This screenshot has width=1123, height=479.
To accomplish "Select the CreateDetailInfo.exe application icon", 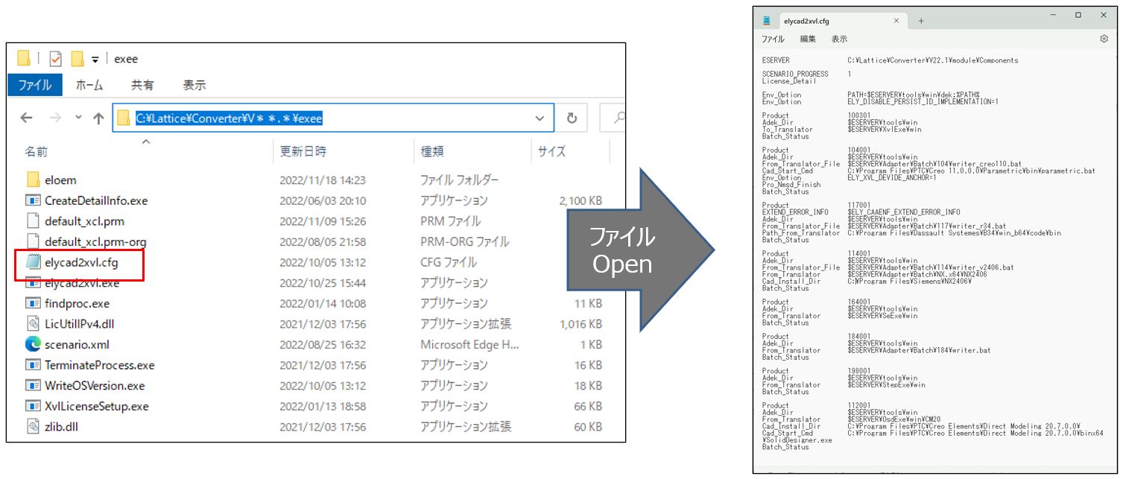I will point(33,200).
